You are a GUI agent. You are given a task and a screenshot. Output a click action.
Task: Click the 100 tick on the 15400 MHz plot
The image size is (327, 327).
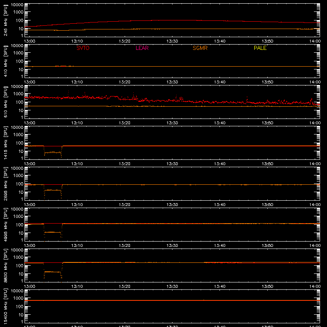coord(20,306)
